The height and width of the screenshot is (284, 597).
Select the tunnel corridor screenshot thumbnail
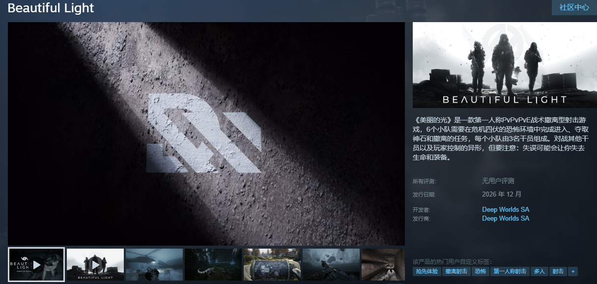coord(383,264)
